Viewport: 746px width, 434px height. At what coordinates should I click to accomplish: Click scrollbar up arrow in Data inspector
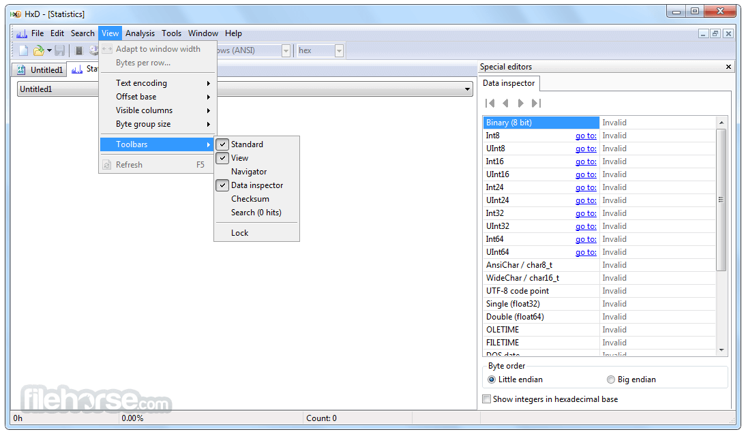point(721,123)
